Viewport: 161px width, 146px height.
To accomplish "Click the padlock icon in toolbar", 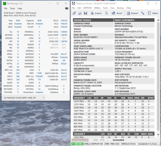I will [106, 13].
